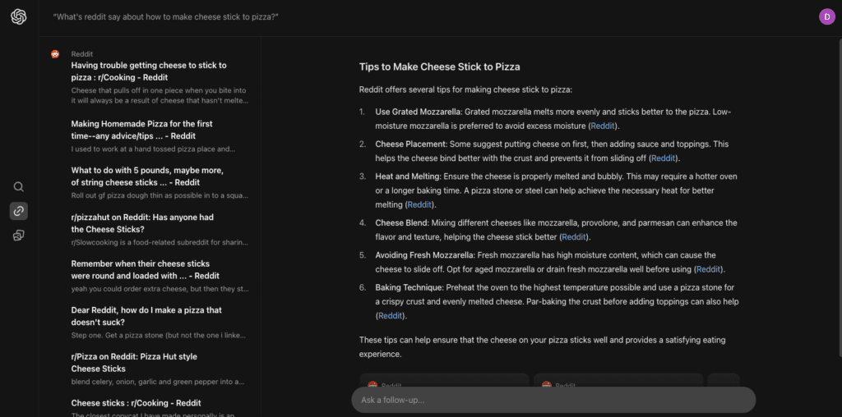Viewport: 842px width, 417px height.
Task: Focus the Ask a follow-up input field
Action: pos(553,400)
